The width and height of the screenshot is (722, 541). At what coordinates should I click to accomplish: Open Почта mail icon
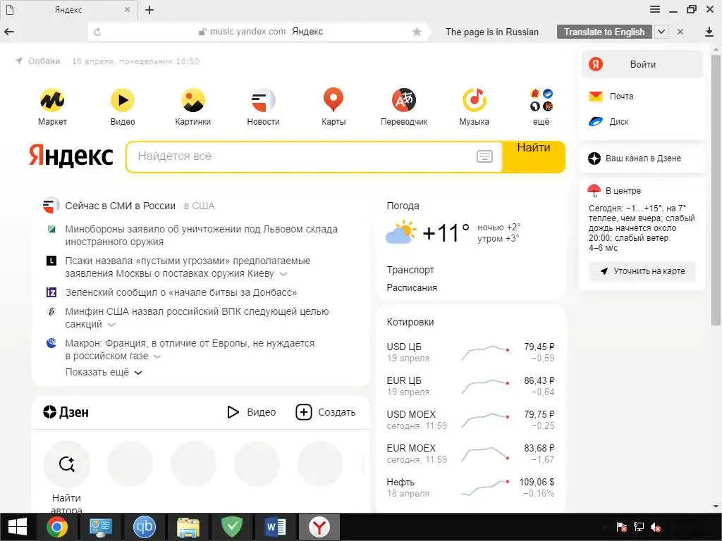(x=595, y=96)
